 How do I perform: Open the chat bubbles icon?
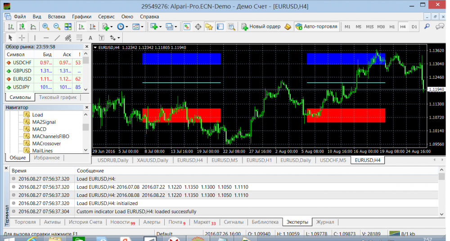[x=440, y=27]
